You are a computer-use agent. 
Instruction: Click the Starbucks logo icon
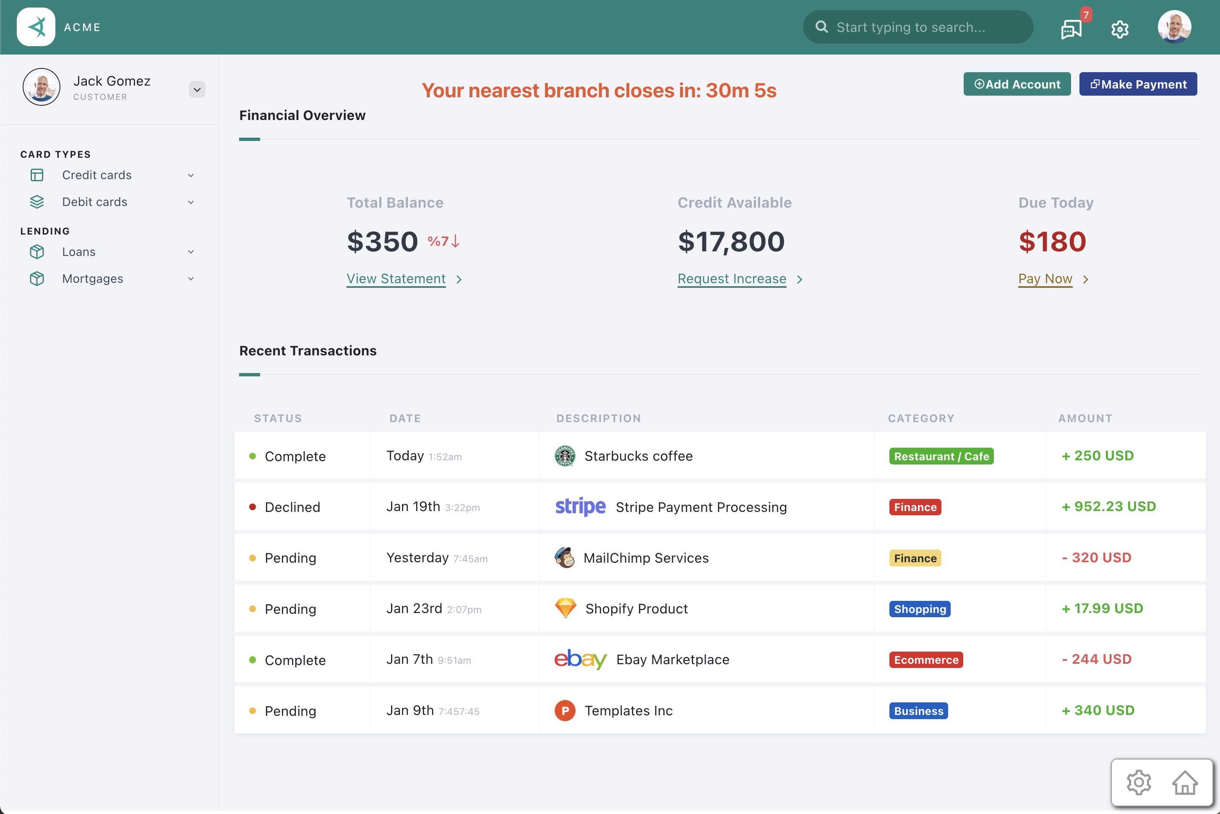(x=565, y=456)
